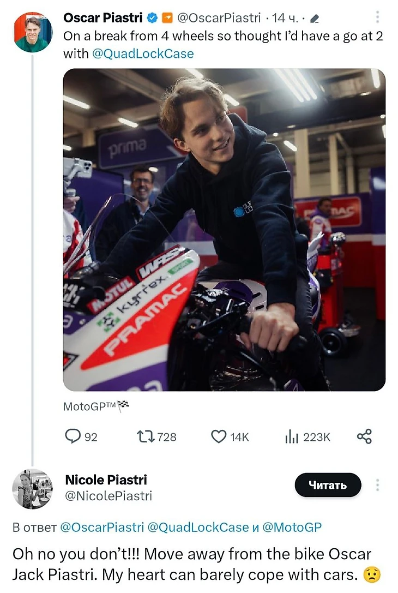Enlarge the motorbike photo
Screen dimensions: 398x593
(x=224, y=229)
